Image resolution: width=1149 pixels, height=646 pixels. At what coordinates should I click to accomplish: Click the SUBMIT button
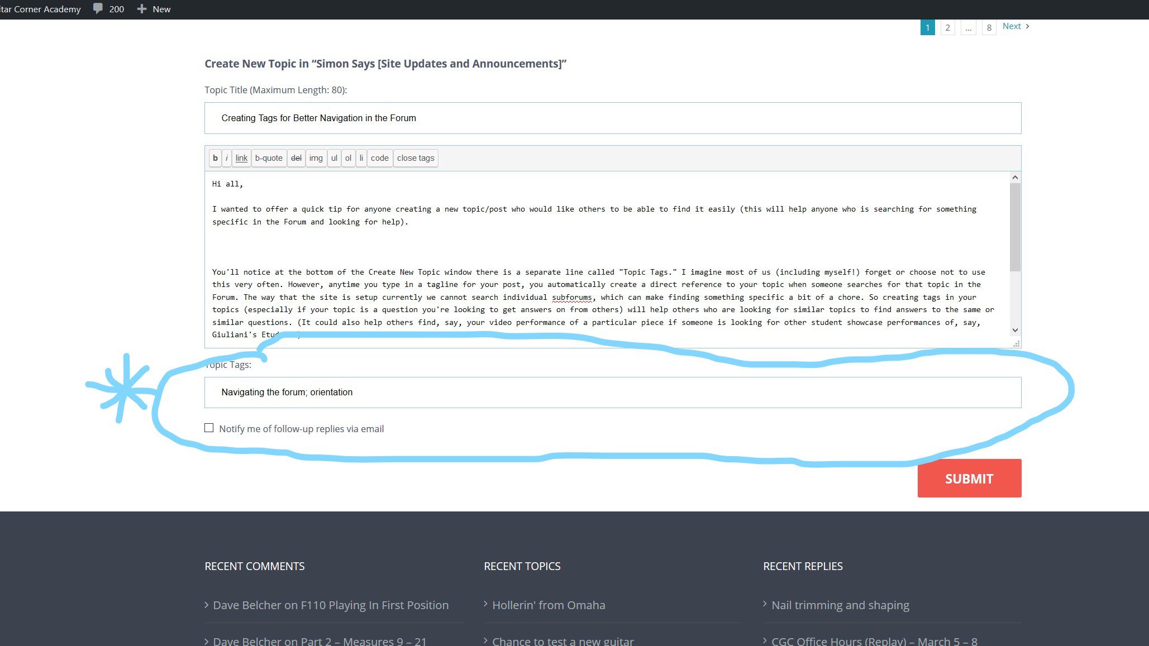tap(969, 478)
